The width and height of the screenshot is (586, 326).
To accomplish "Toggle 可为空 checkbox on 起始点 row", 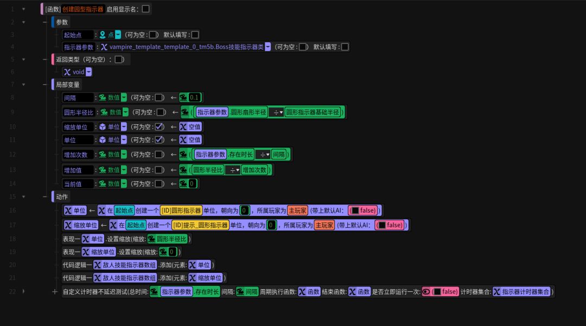I will point(153,35).
